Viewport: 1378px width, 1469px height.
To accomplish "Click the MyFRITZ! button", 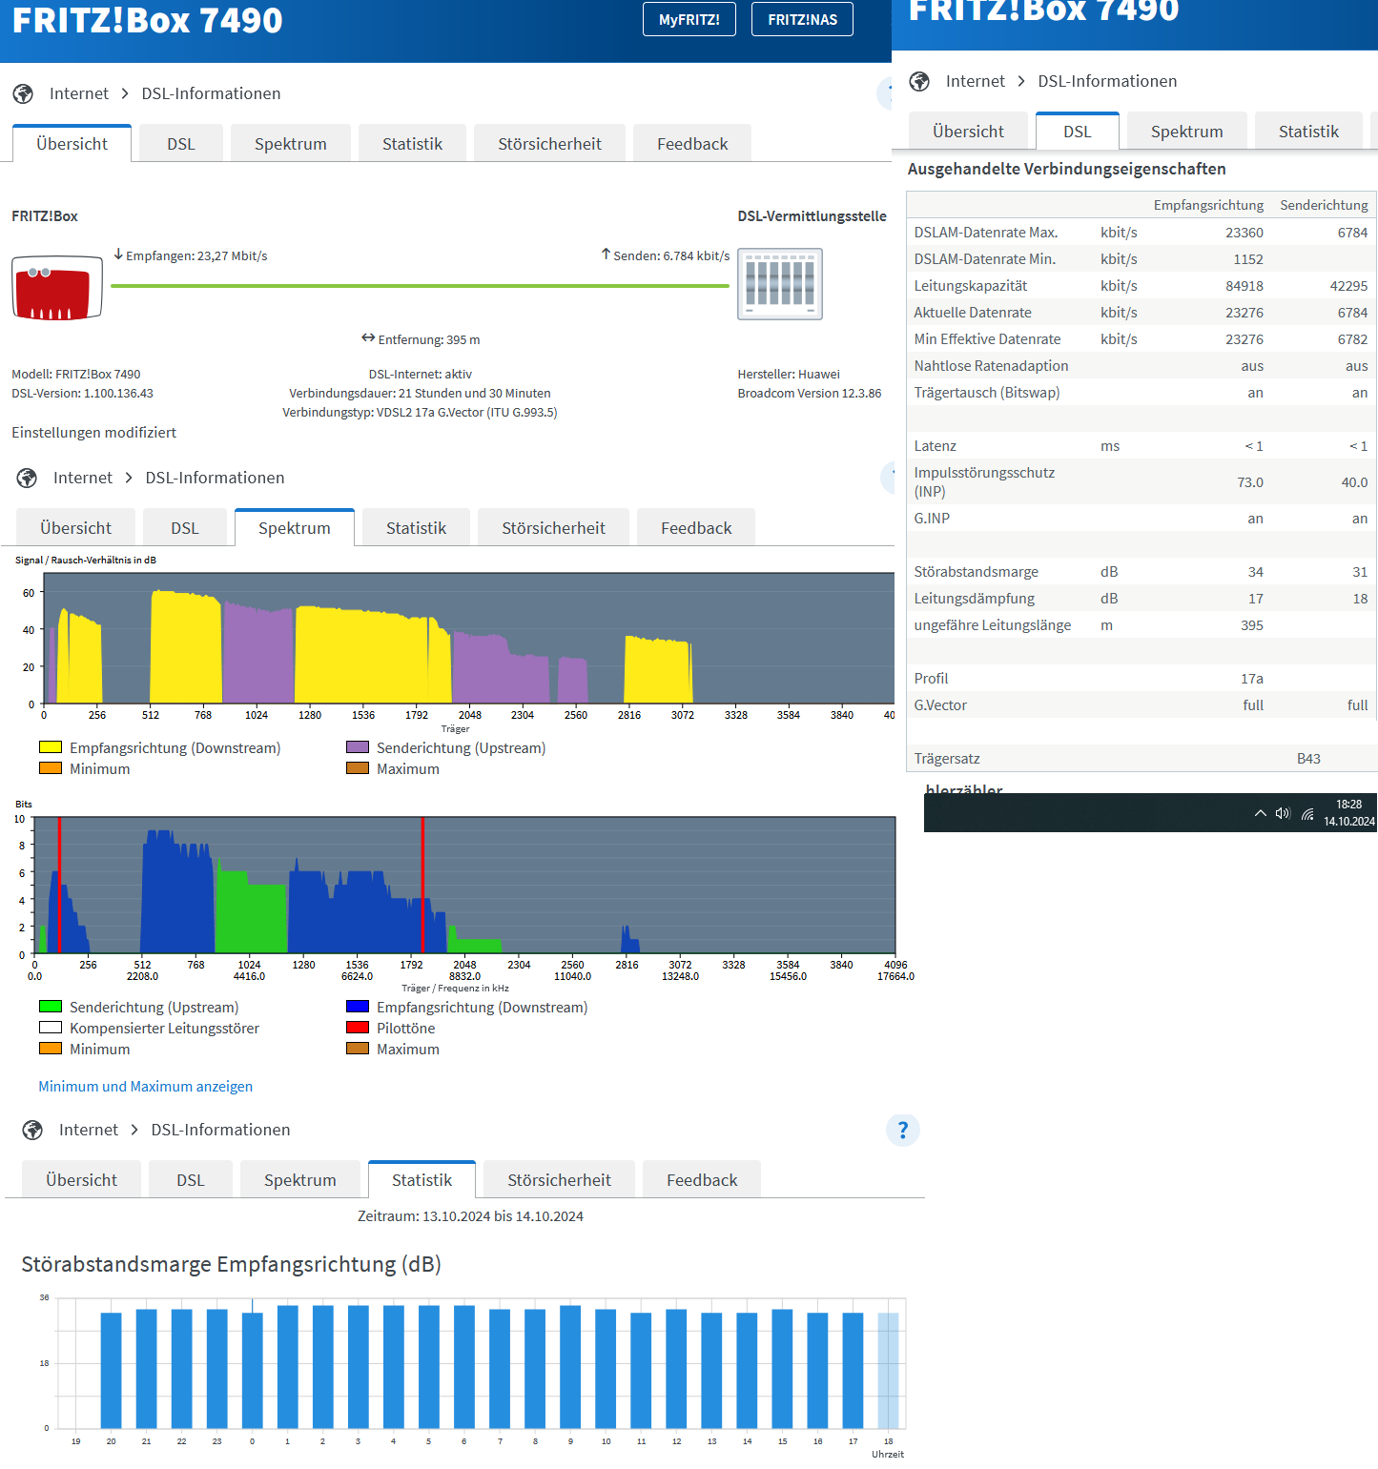I will tap(689, 19).
